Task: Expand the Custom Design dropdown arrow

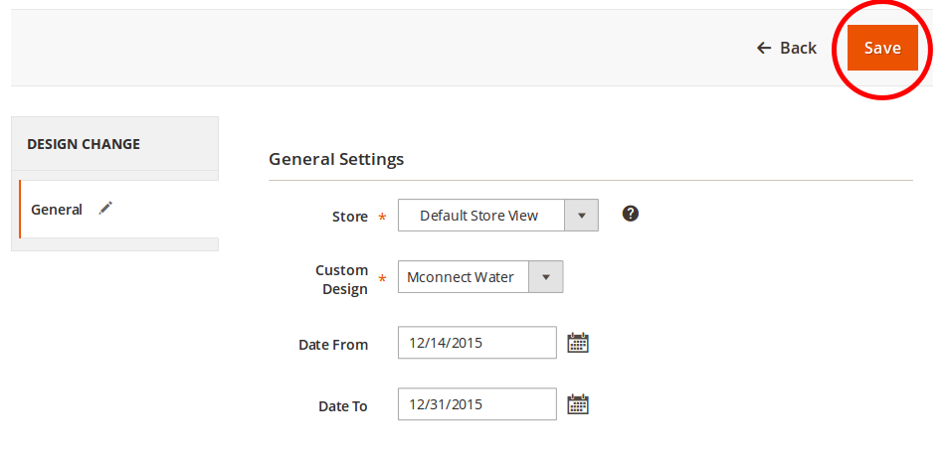Action: click(x=545, y=277)
